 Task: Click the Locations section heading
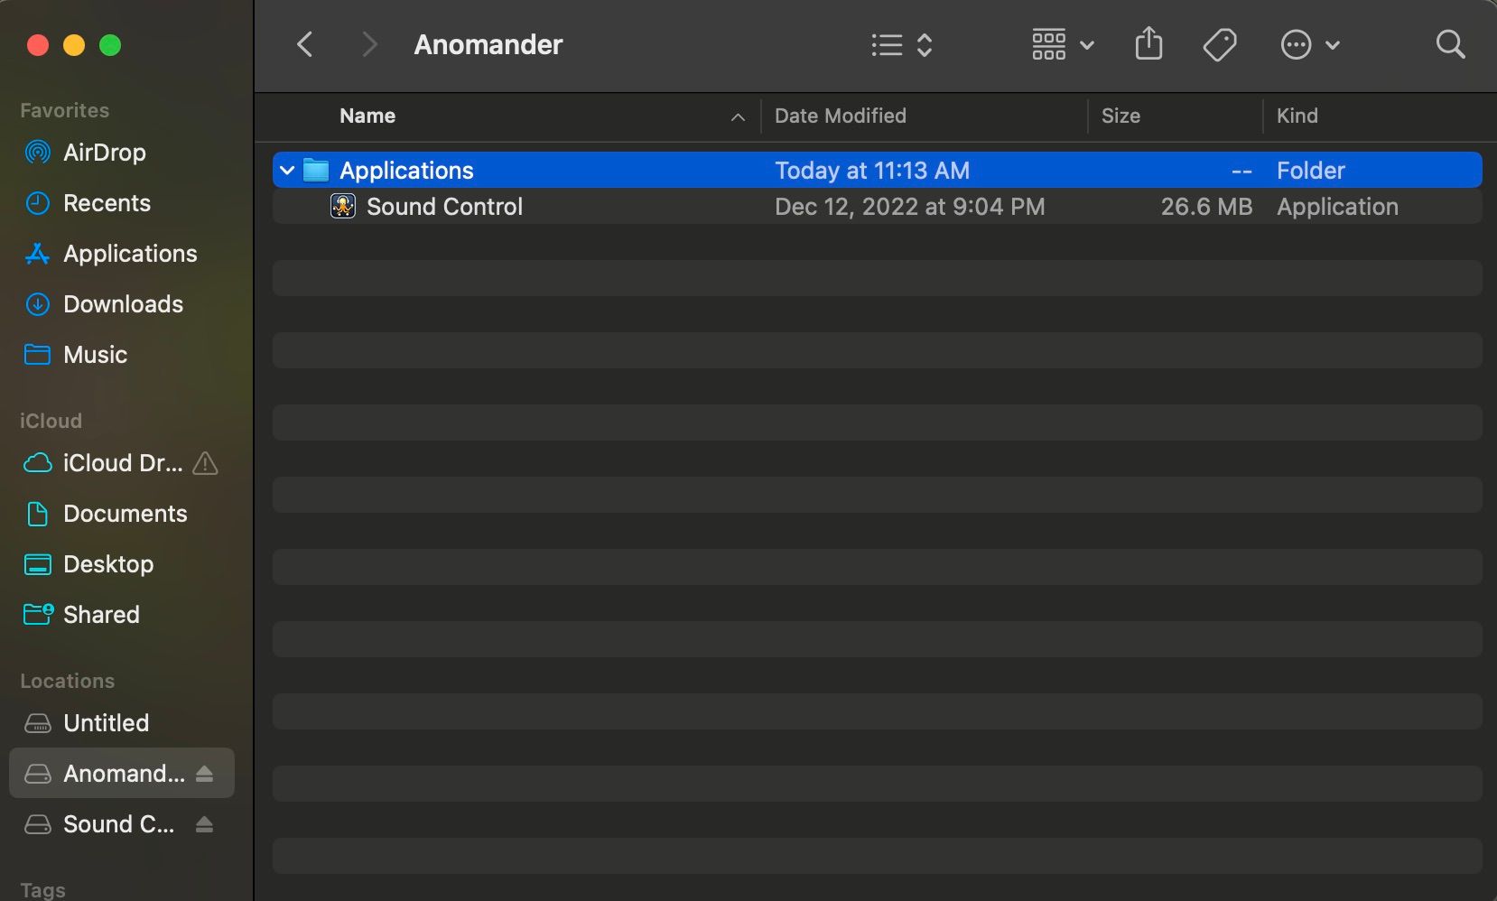point(67,681)
